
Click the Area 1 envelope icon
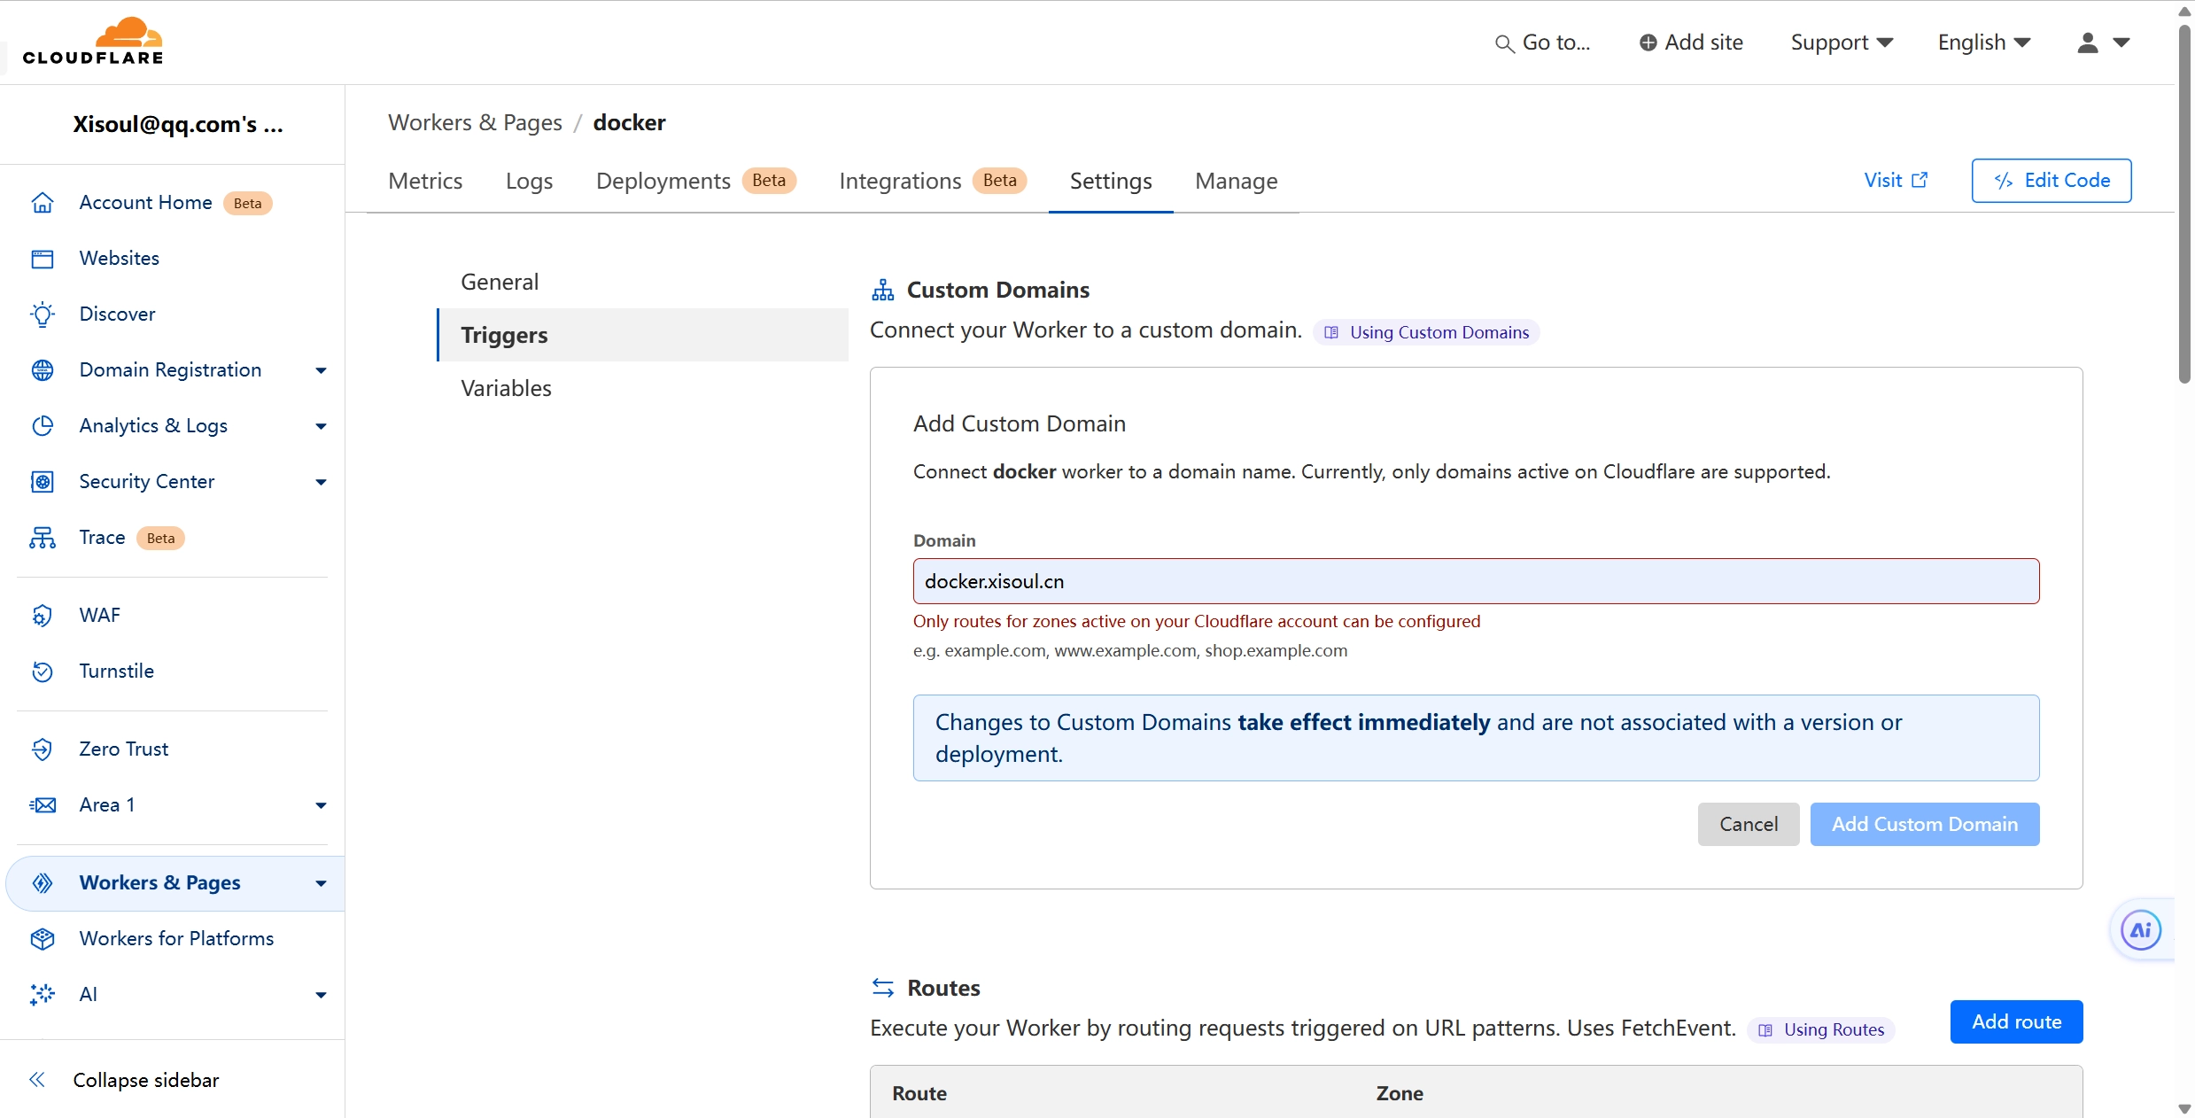[x=43, y=805]
